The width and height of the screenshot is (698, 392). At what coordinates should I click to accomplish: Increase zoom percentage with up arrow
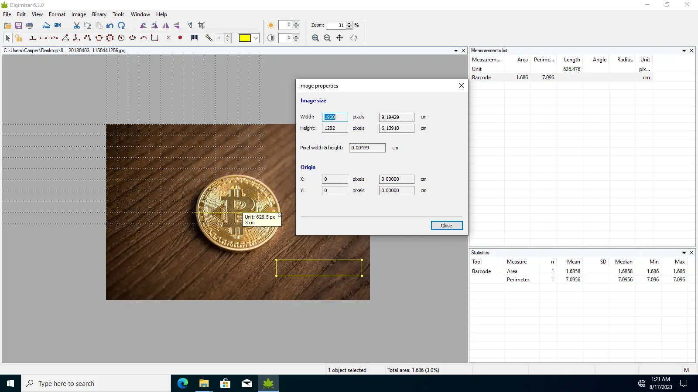click(x=349, y=23)
